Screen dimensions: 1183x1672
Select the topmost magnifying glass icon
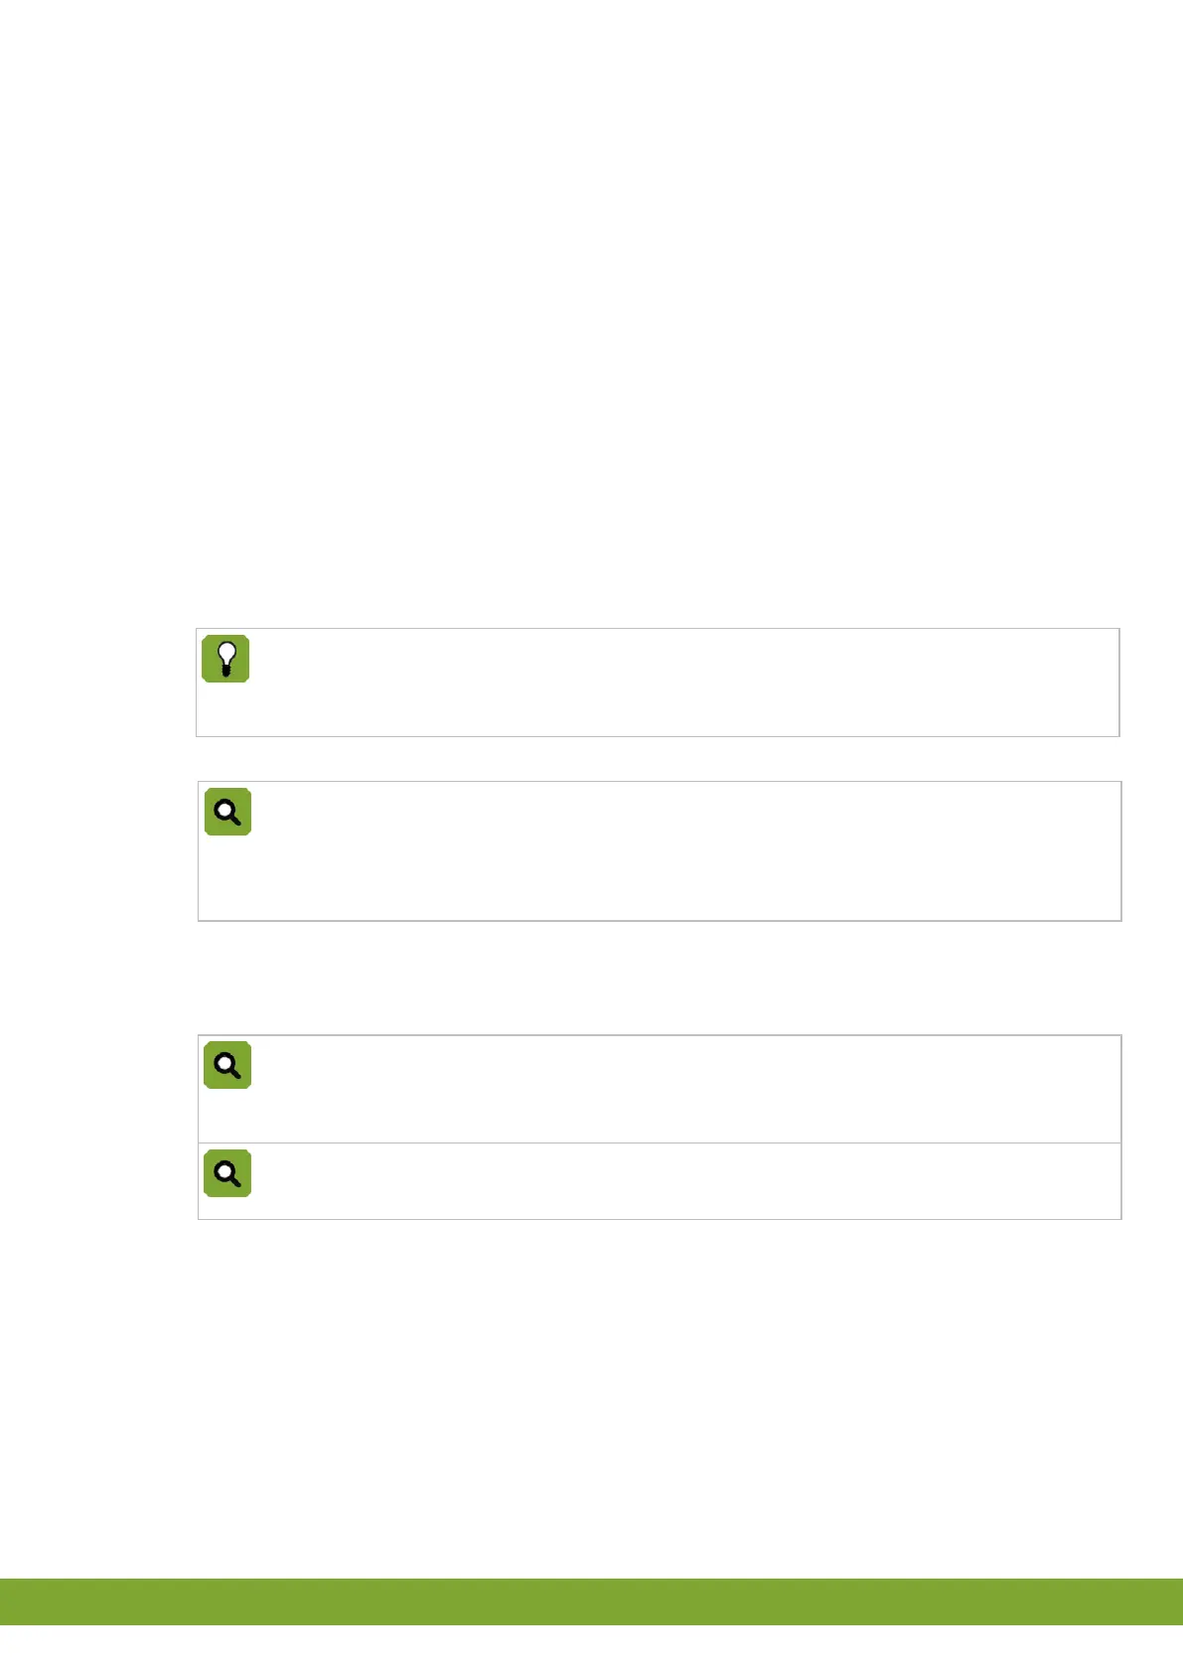click(x=227, y=812)
